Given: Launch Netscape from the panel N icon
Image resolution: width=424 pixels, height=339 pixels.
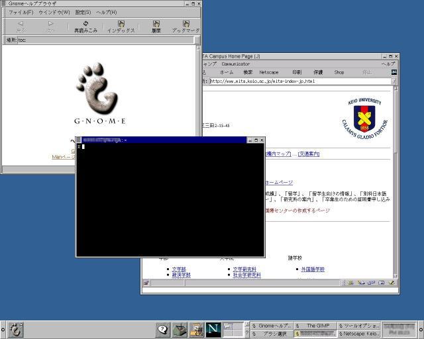Looking at the screenshot, I should [x=213, y=330].
